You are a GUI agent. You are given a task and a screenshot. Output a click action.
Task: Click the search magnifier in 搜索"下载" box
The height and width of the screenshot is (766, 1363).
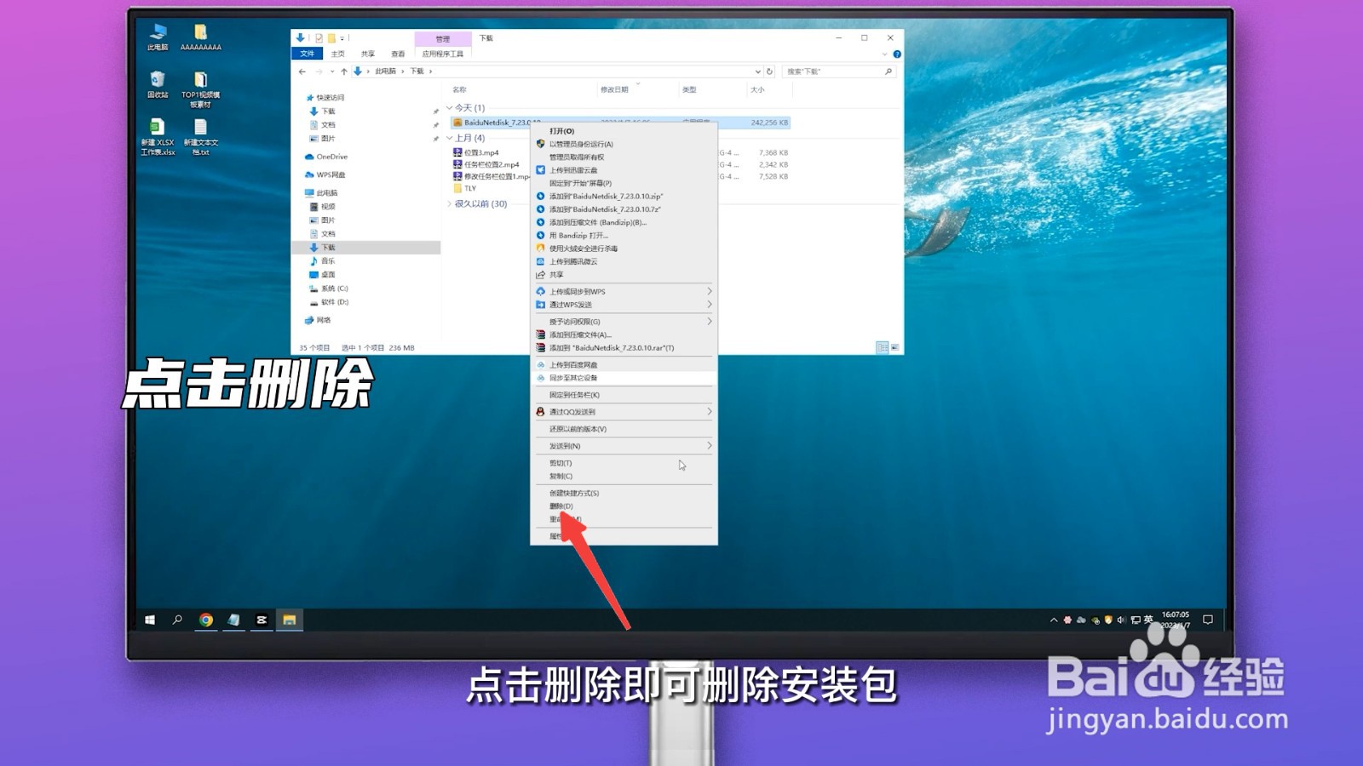[x=888, y=71]
